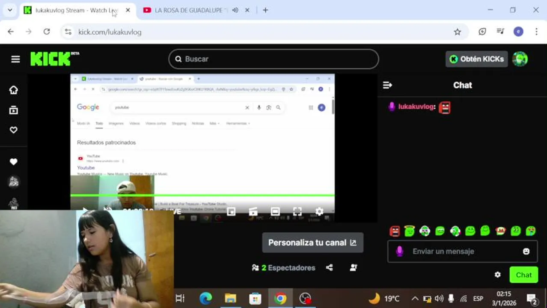Open the browser extension icon beside the bookmark star
The image size is (547, 308).
[x=482, y=32]
